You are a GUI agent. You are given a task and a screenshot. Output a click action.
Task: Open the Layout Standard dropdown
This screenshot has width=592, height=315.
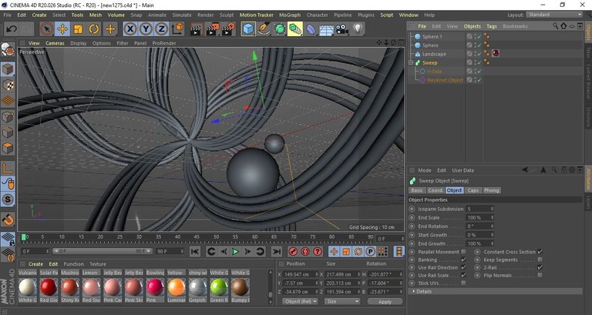(554, 15)
